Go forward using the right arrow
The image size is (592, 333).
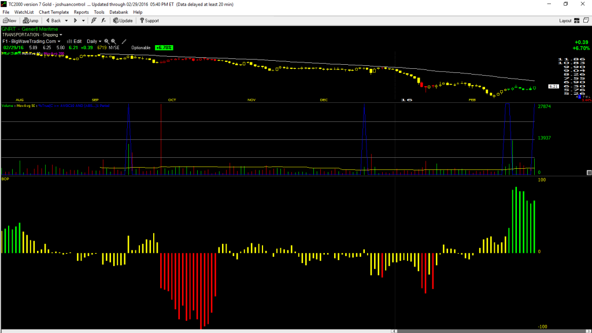click(x=75, y=21)
